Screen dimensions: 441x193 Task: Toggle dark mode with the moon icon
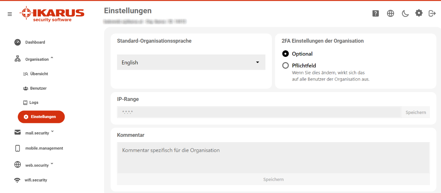(405, 13)
